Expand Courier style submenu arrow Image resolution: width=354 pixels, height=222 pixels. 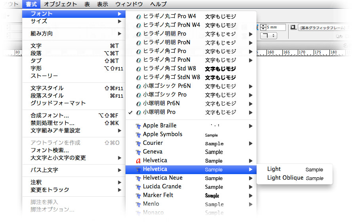point(251,144)
